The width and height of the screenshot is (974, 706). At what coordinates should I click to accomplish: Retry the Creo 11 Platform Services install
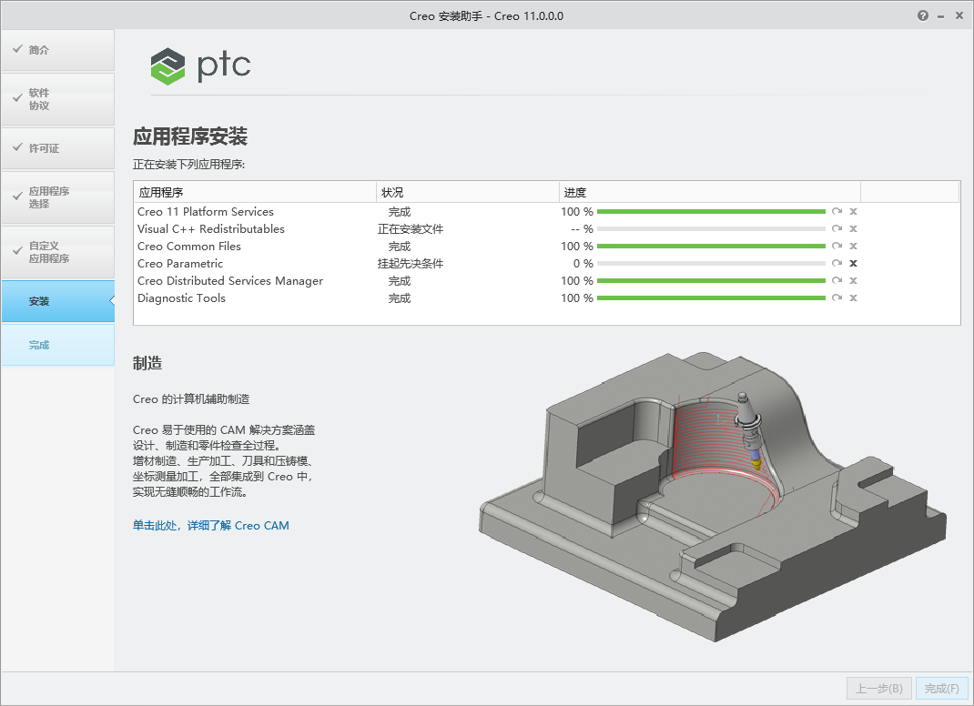click(837, 211)
